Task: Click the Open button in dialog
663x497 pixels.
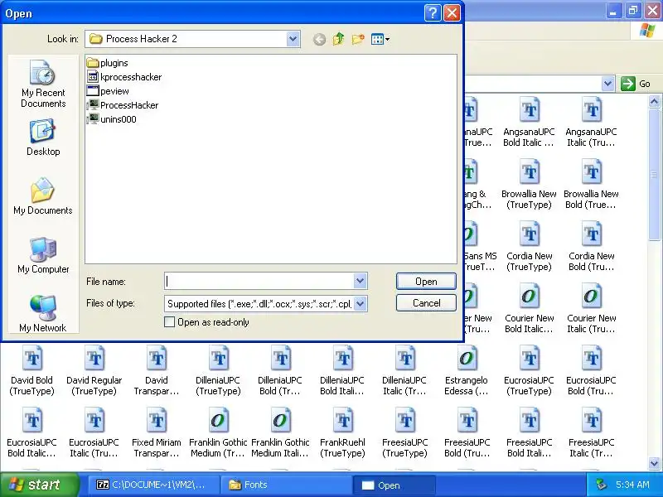Action: 426,282
